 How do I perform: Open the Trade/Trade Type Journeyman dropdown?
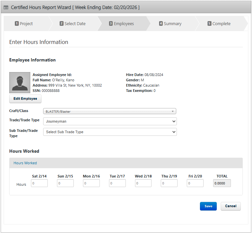point(110,121)
